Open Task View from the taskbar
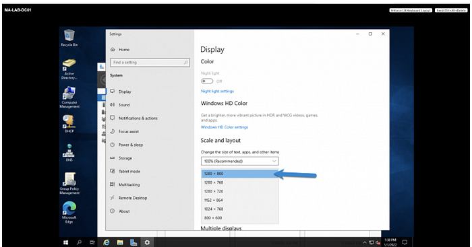 92,242
